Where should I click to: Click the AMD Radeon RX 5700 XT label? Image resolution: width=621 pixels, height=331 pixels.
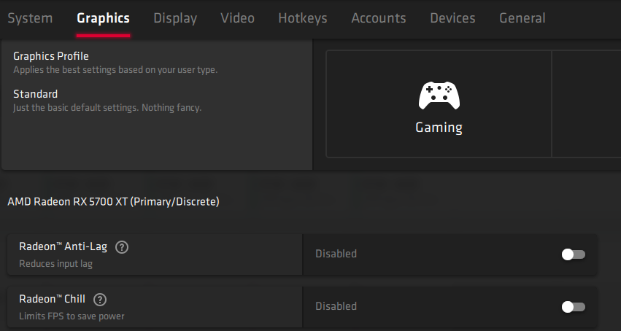113,202
